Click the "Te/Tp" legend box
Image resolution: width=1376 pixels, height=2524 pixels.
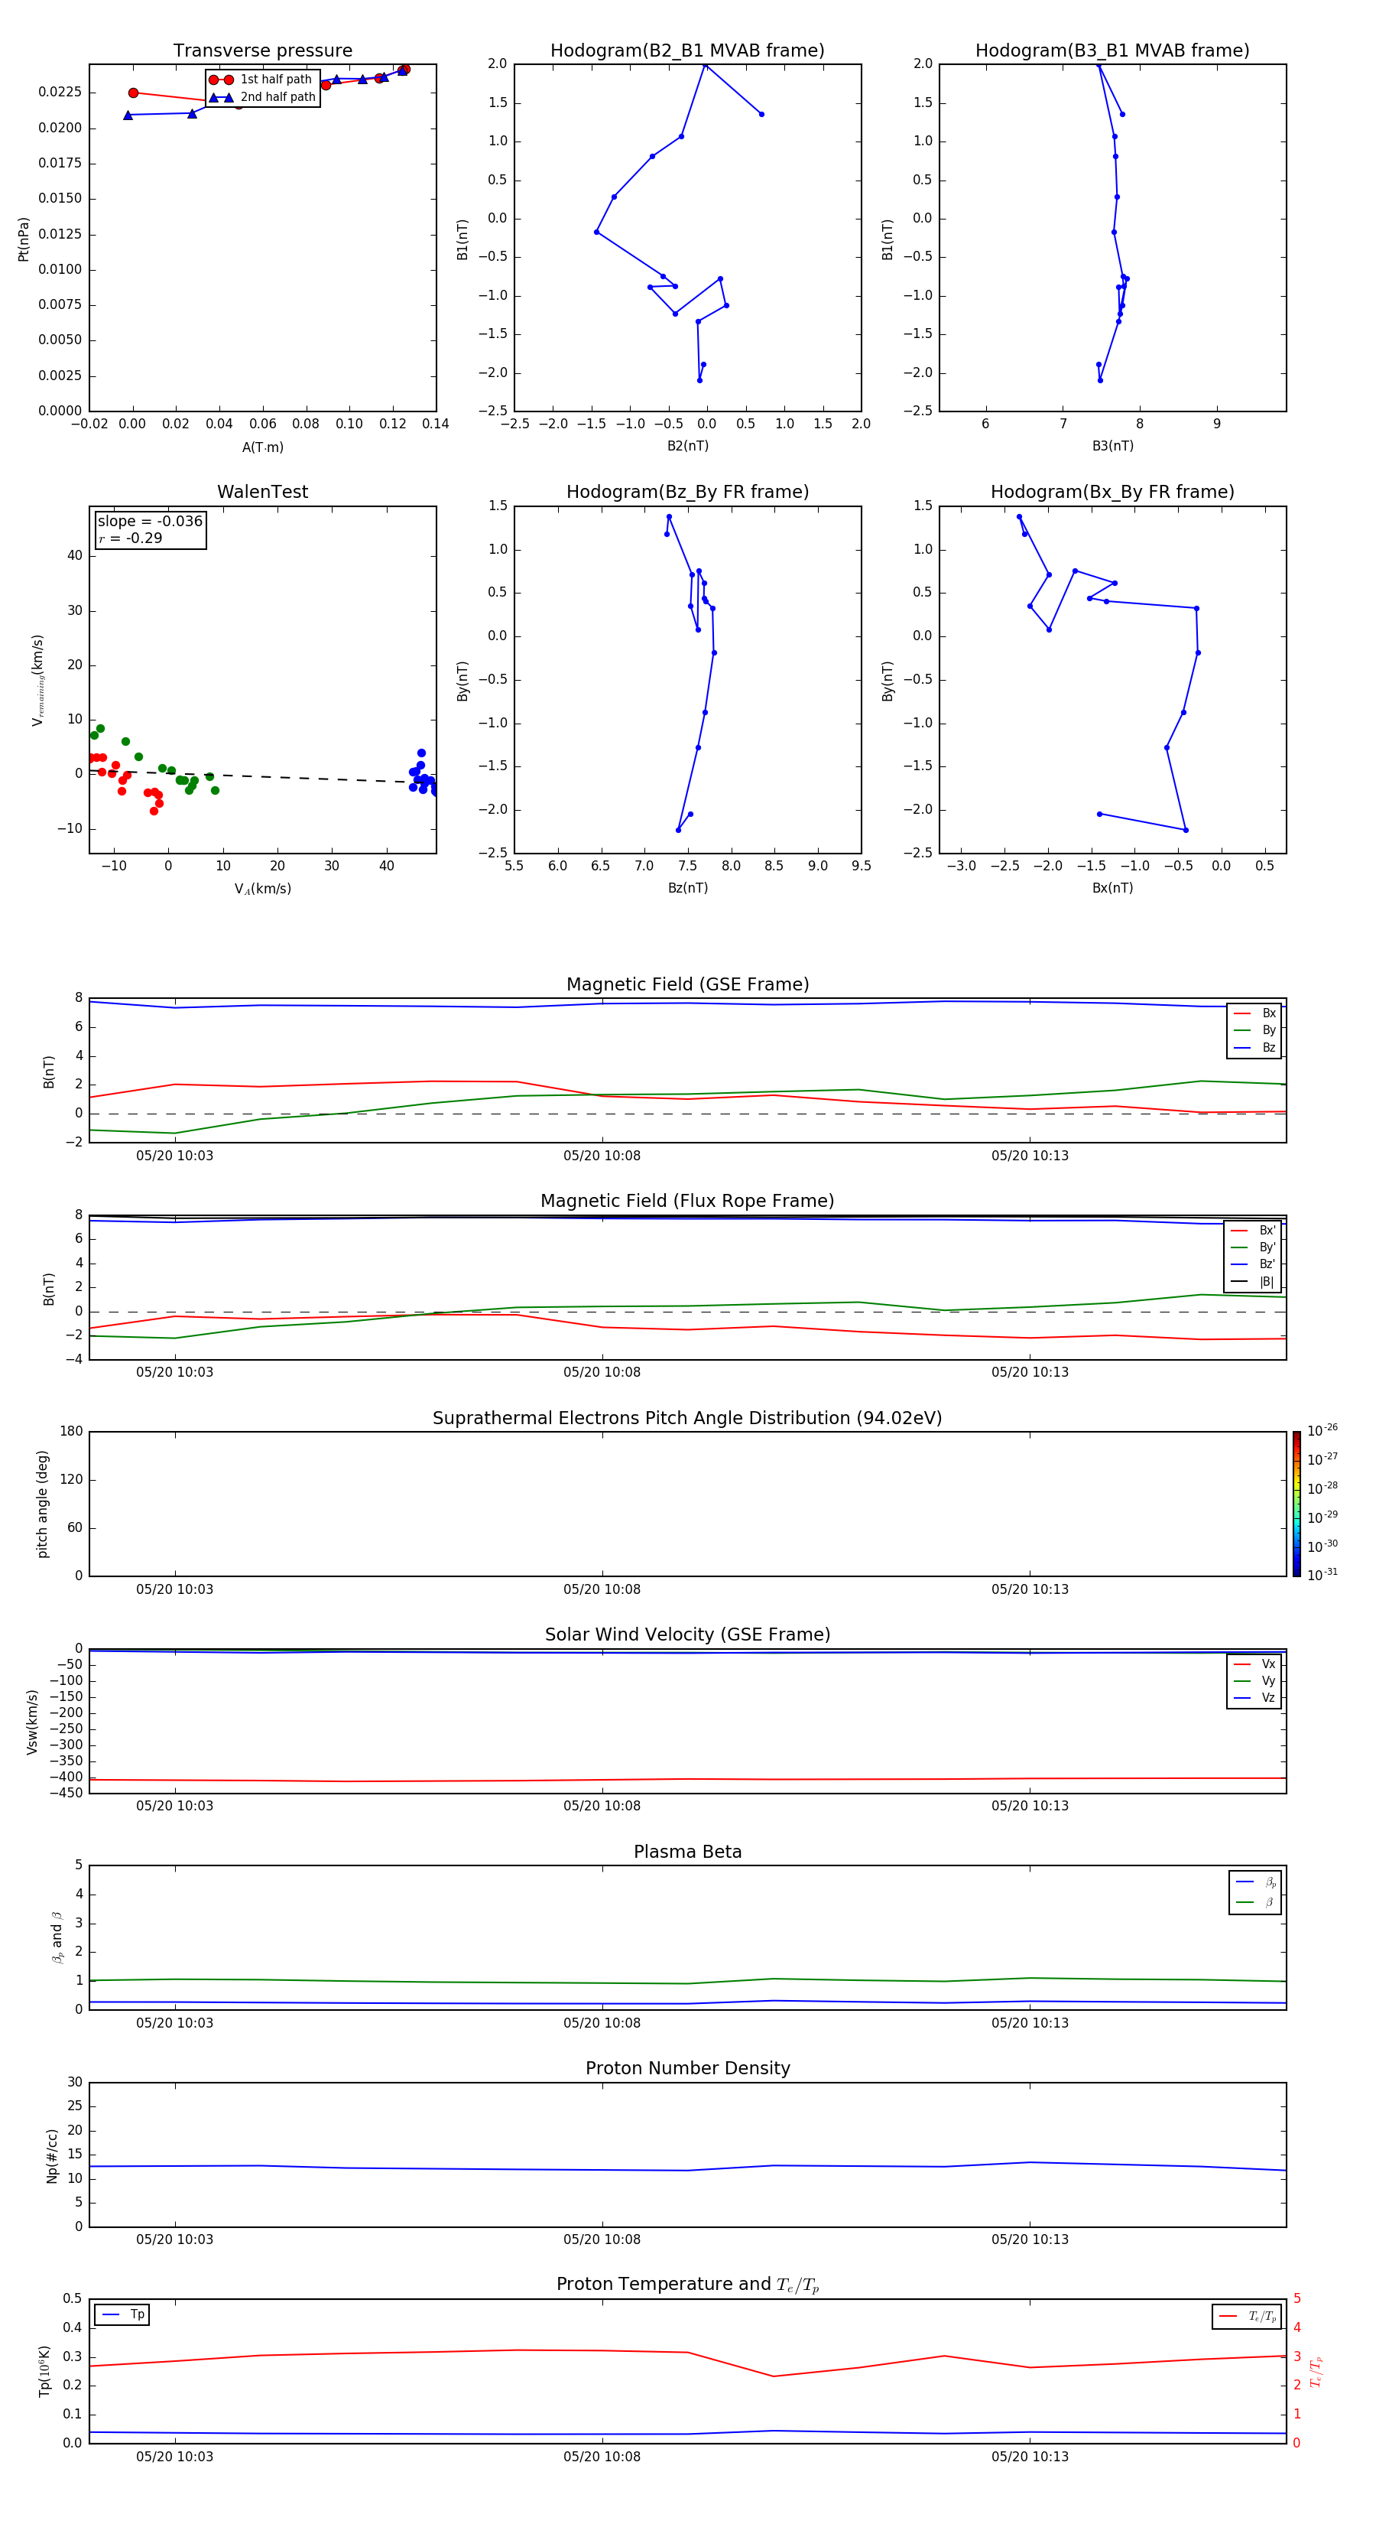coord(1247,2316)
